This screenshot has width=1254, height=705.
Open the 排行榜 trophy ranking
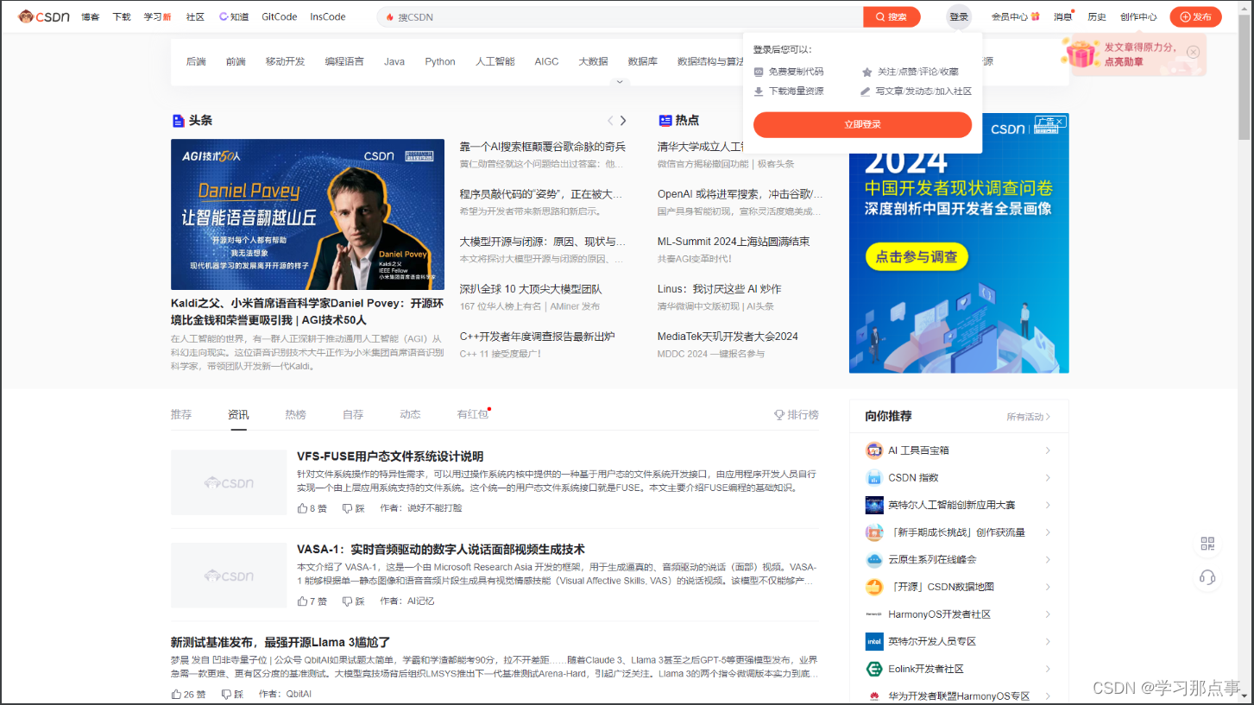click(x=796, y=415)
